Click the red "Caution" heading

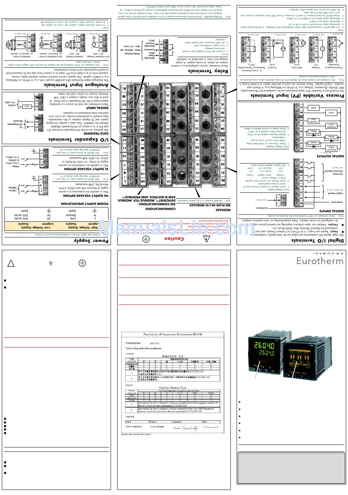pos(174,239)
